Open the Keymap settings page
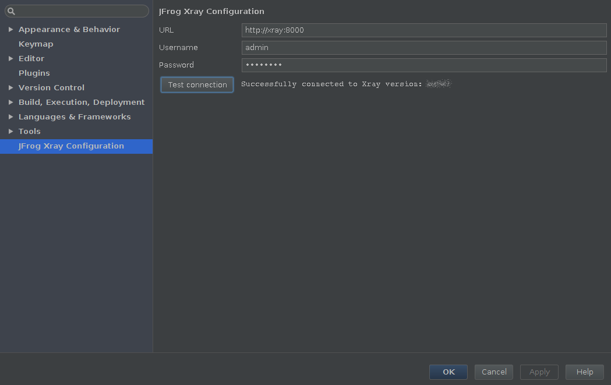This screenshot has width=611, height=385. pyautogui.click(x=36, y=44)
